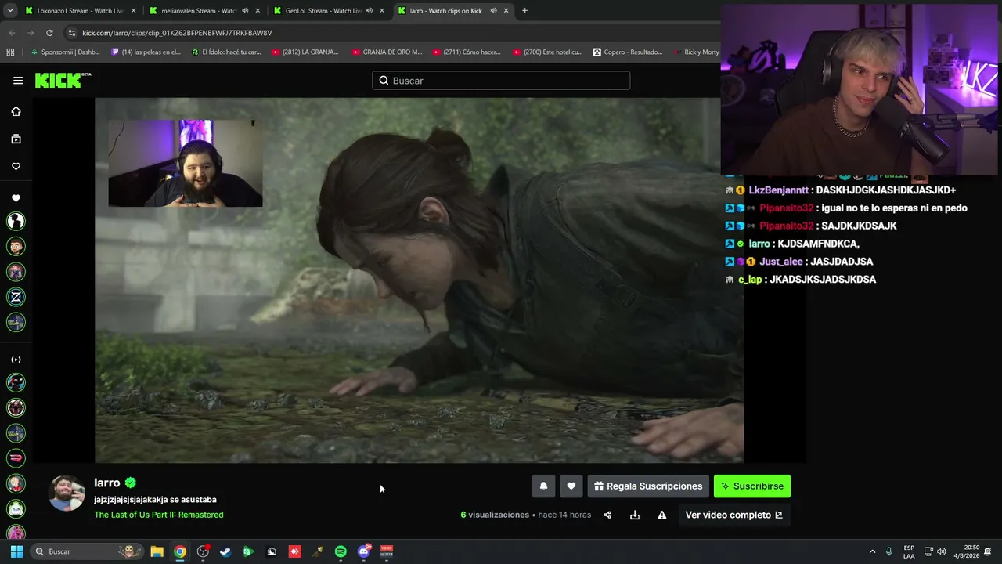This screenshot has height=564, width=1002.
Task: Reload the page
Action: [x=49, y=33]
